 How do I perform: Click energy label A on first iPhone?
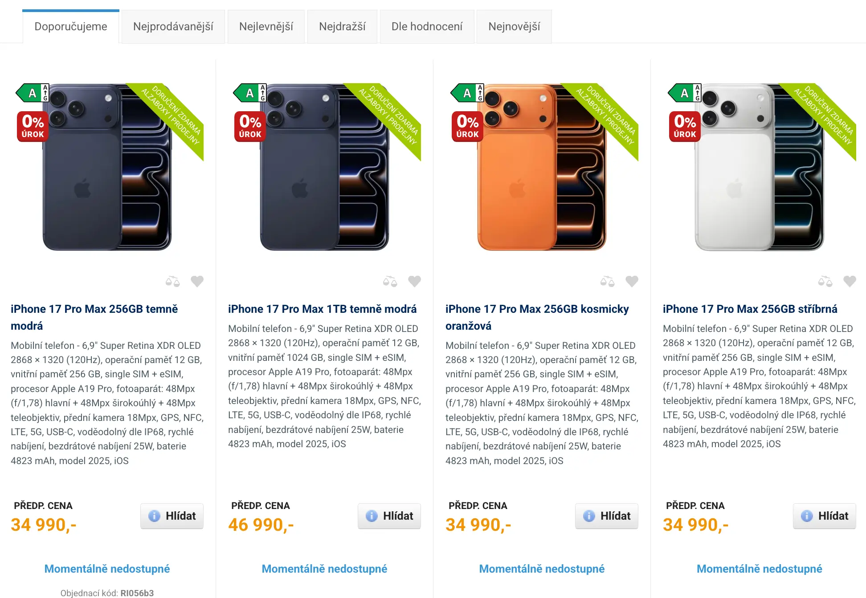pyautogui.click(x=33, y=93)
